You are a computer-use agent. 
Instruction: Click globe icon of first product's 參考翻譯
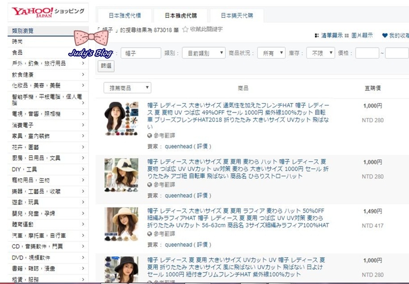pyautogui.click(x=149, y=136)
